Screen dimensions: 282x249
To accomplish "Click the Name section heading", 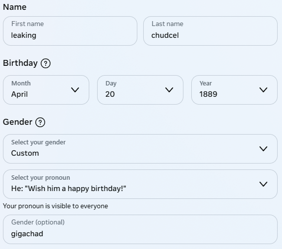I will (15, 7).
